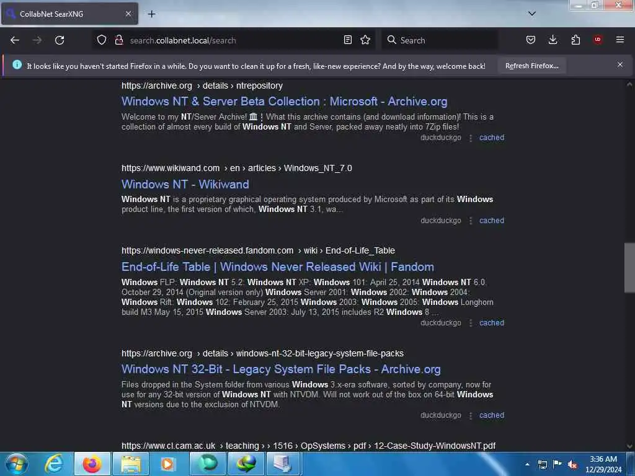Image resolution: width=635 pixels, height=476 pixels.
Task: Open the Windows NT - Wikiwand result
Action: tap(185, 184)
